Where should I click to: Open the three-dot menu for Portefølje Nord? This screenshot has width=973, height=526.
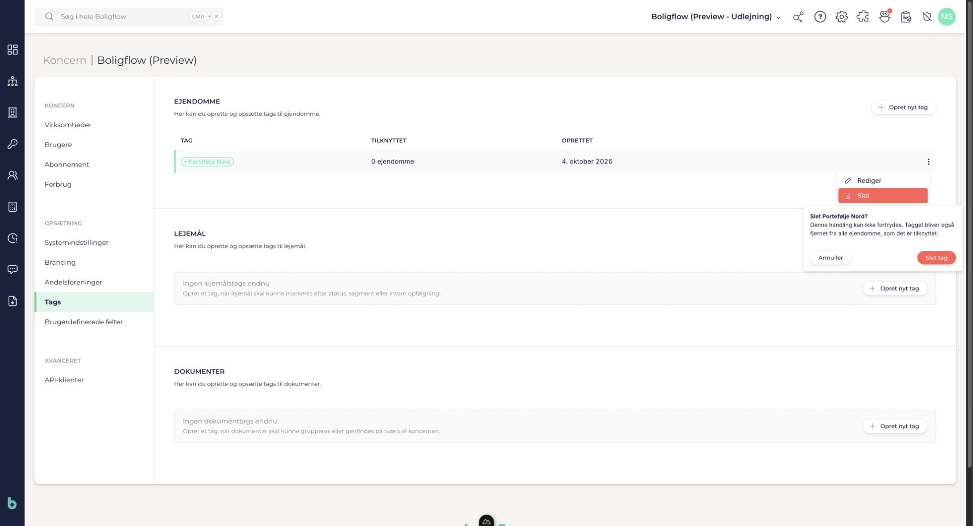(x=928, y=162)
